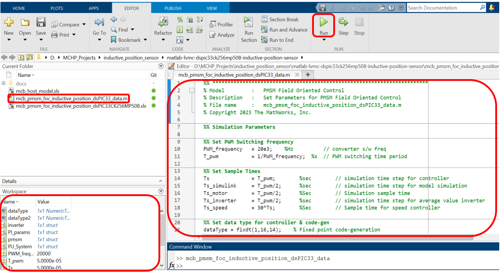This screenshot has height=273, width=501.
Task: Navigate back with blue left arrow
Action: pos(114,19)
